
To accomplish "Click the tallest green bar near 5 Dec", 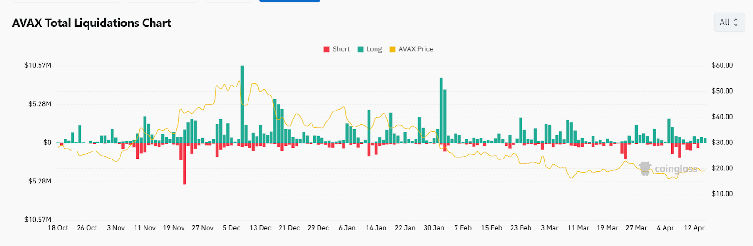I will pyautogui.click(x=242, y=104).
